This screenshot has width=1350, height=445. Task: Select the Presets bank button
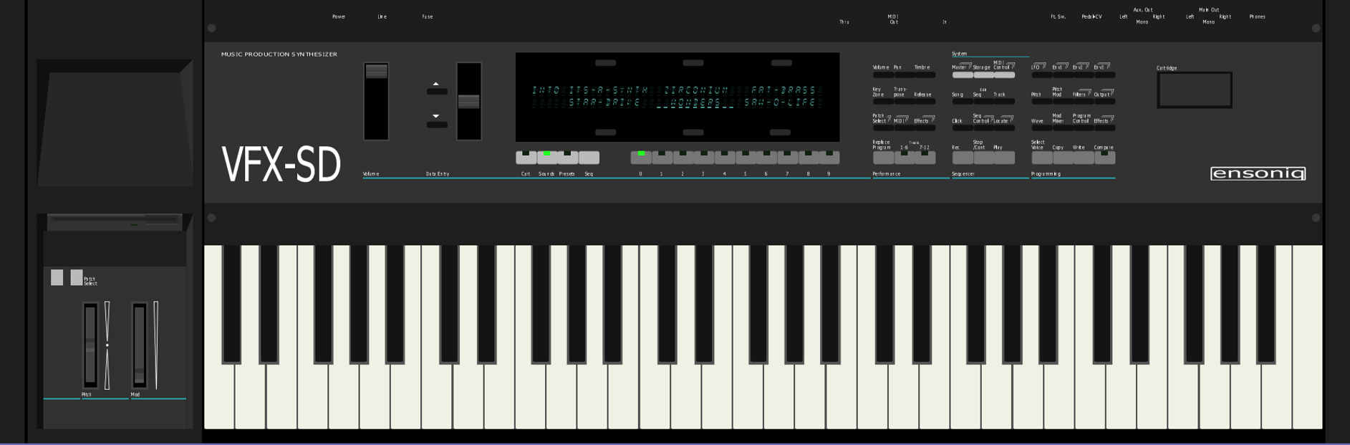(568, 157)
